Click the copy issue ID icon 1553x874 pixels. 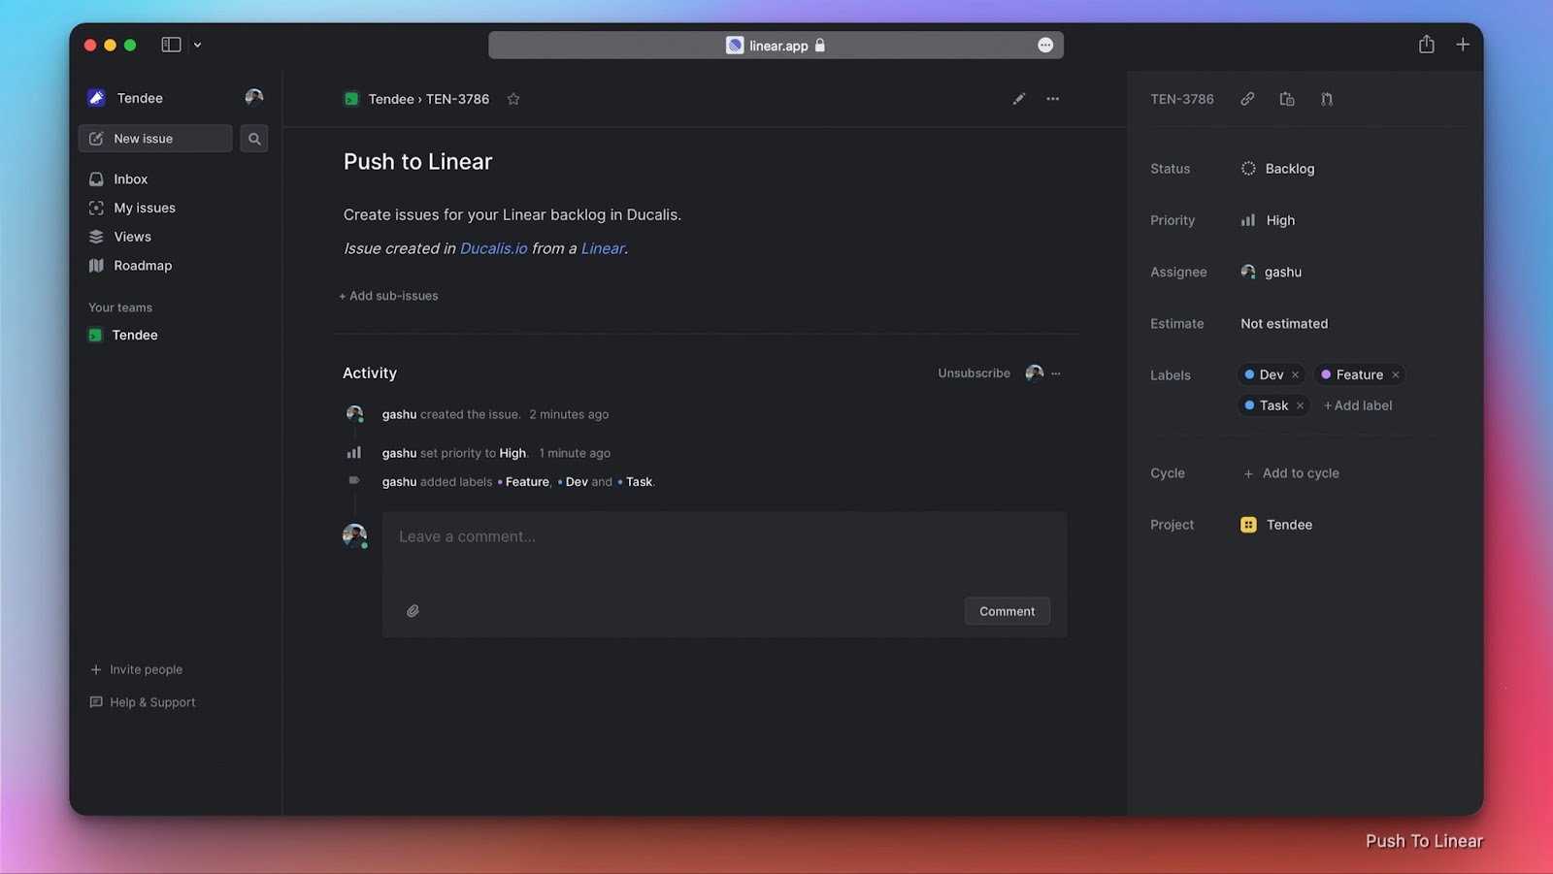(1287, 99)
